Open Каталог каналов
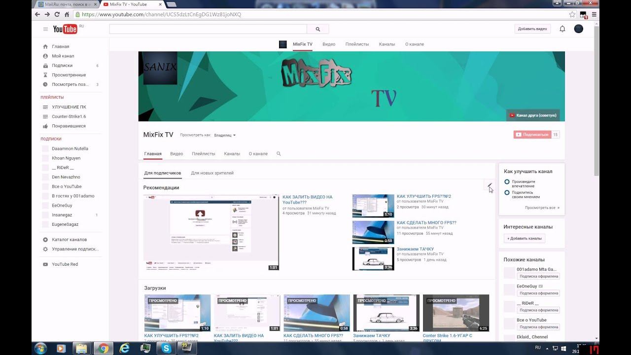The image size is (631, 355). pyautogui.click(x=70, y=240)
